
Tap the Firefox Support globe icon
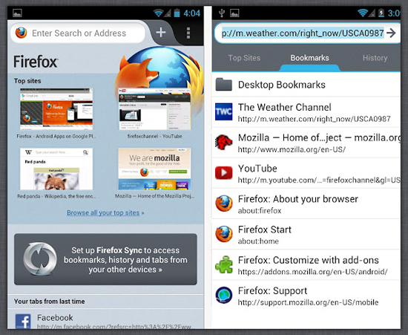(224, 295)
